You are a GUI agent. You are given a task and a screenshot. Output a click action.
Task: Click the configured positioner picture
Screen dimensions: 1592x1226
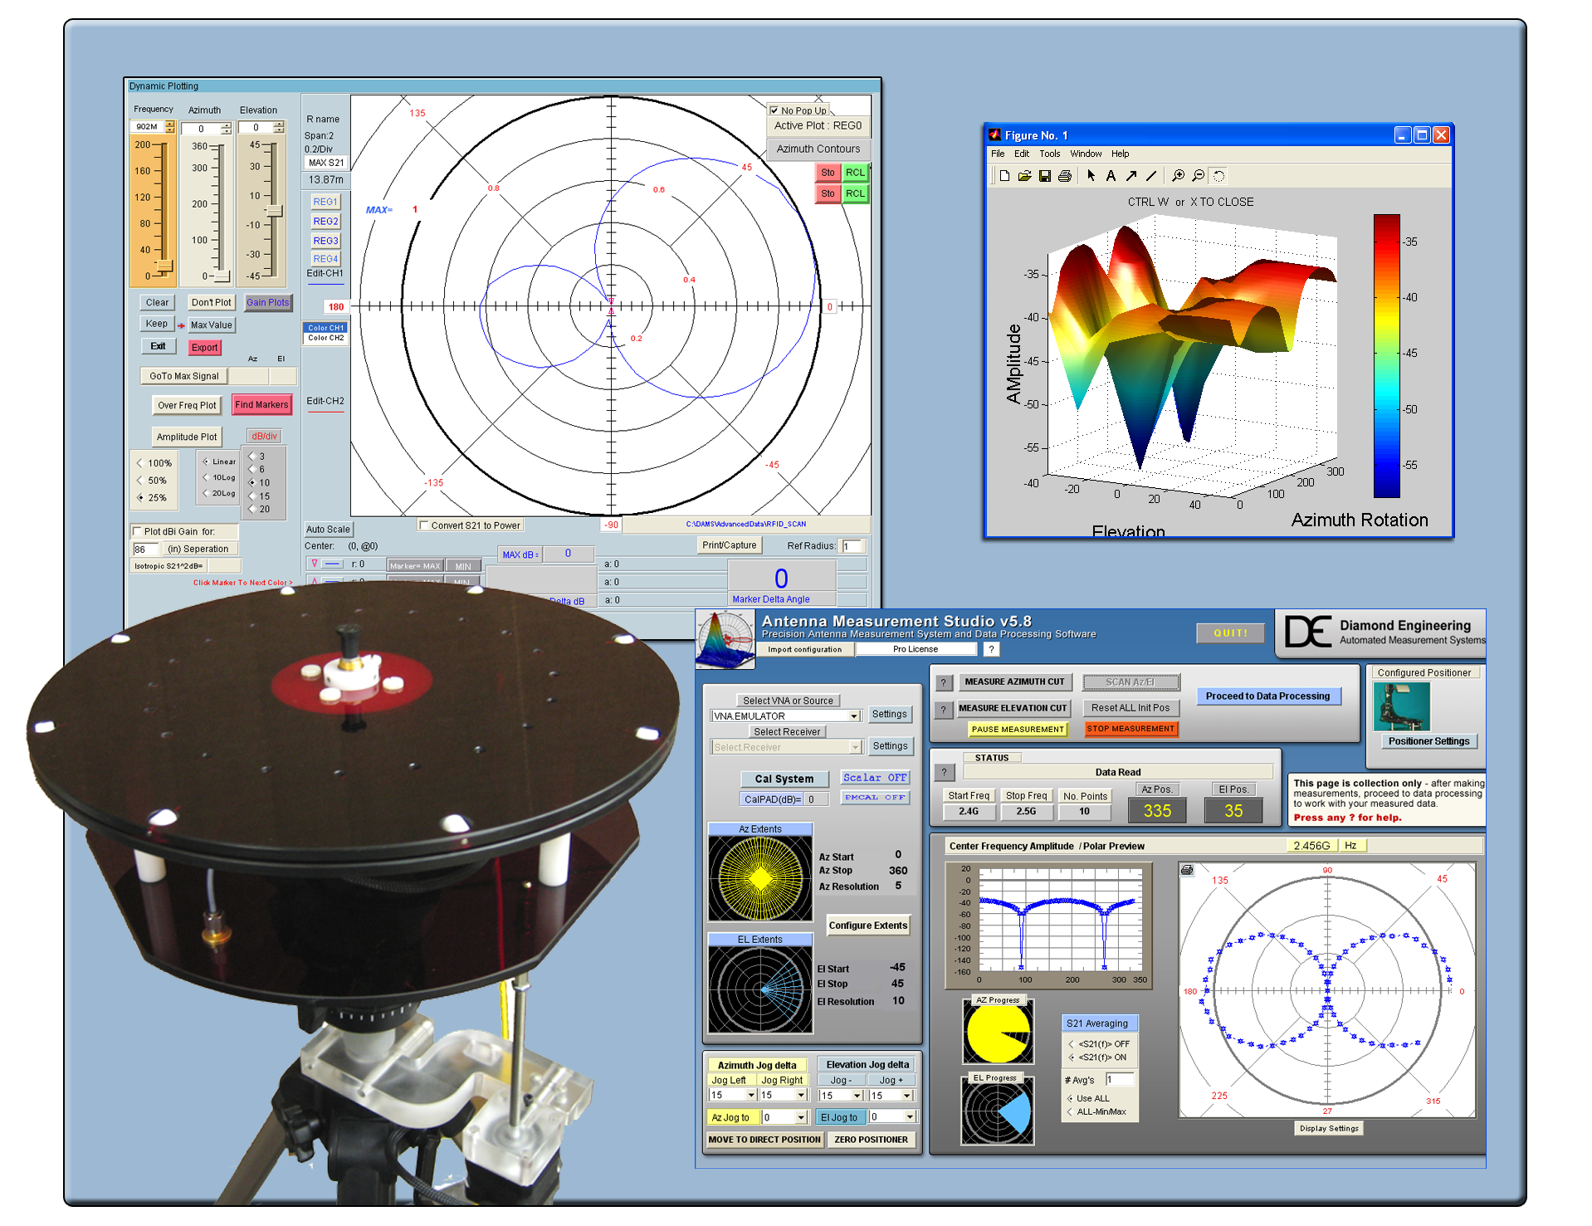point(1402,706)
